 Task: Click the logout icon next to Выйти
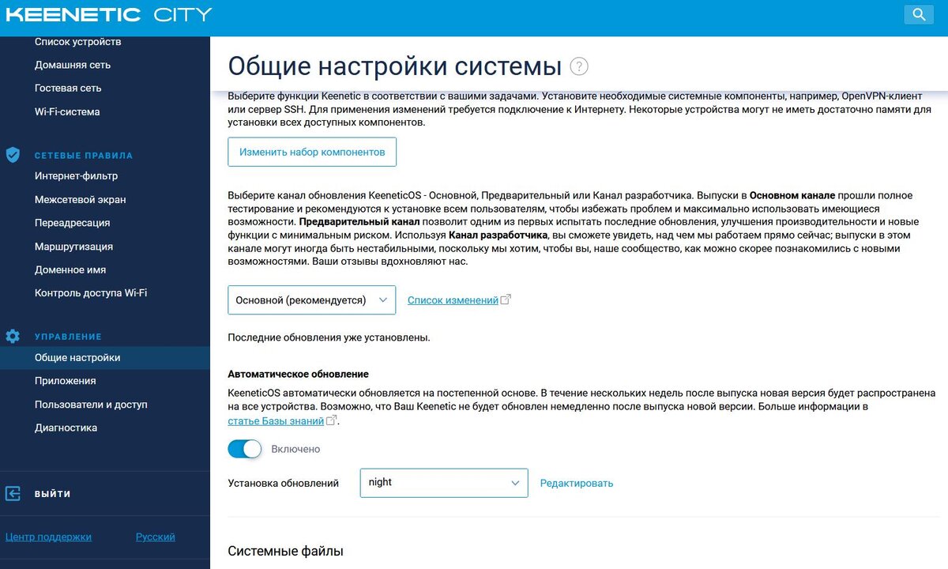tap(13, 493)
